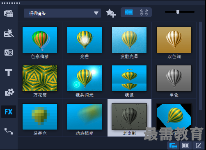The height and width of the screenshot is (150, 206).
Task: Select the 发散光晕 filter thumbnail
Action: [129, 40]
